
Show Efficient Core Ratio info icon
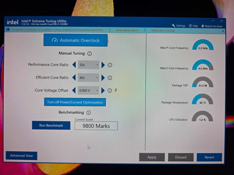click(x=110, y=78)
